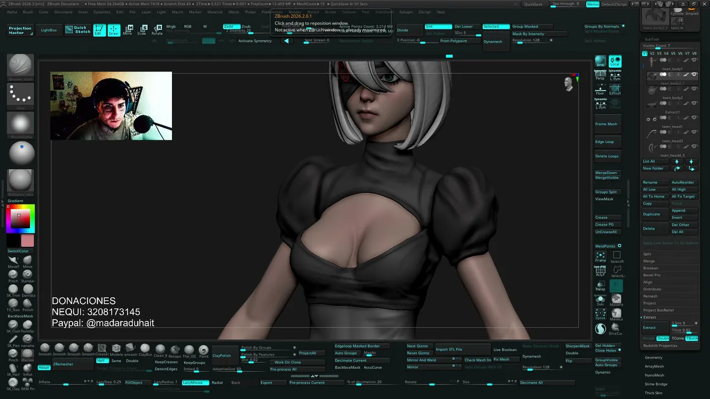
Task: Expand the Redshift Properties section
Action: coord(660,346)
